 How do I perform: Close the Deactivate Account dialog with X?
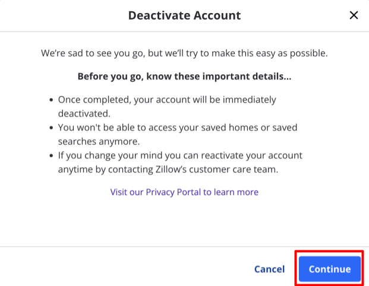(354, 15)
